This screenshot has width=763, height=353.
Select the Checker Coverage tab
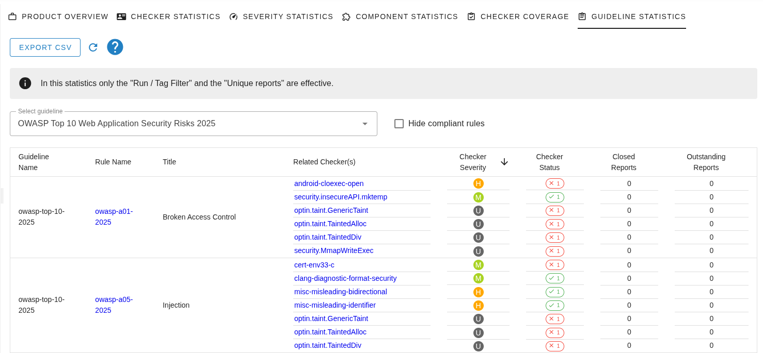click(518, 16)
